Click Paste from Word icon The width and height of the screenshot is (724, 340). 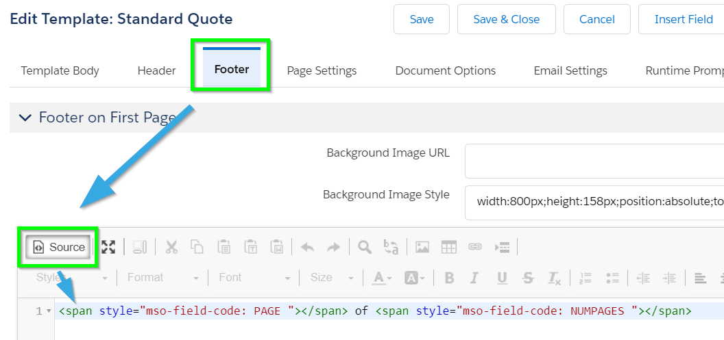coord(277,248)
